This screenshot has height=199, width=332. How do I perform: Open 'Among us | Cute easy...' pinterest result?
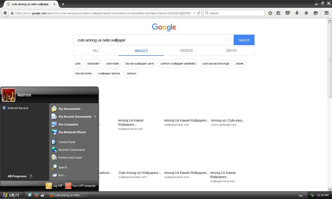(227, 120)
